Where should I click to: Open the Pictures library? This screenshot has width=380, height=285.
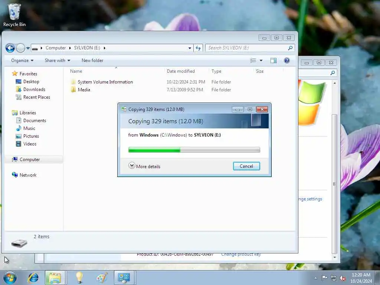tap(31, 136)
